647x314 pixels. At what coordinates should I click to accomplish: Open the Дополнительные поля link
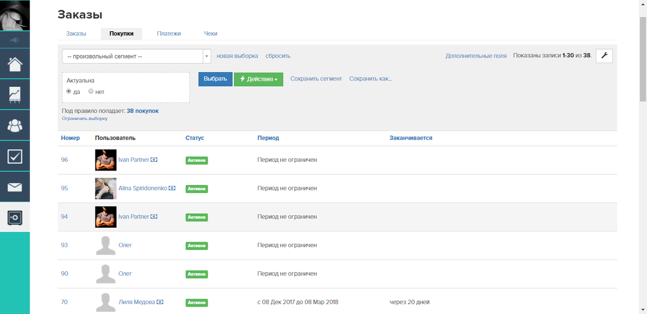(476, 56)
